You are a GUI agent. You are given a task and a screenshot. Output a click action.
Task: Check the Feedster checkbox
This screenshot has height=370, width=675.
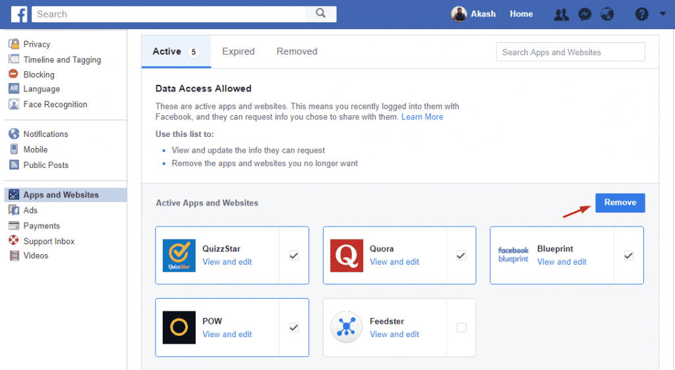tap(461, 328)
